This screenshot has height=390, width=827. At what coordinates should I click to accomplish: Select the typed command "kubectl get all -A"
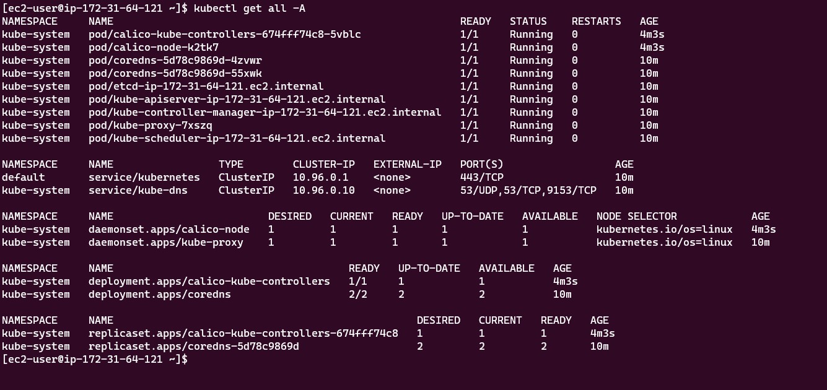(249, 8)
